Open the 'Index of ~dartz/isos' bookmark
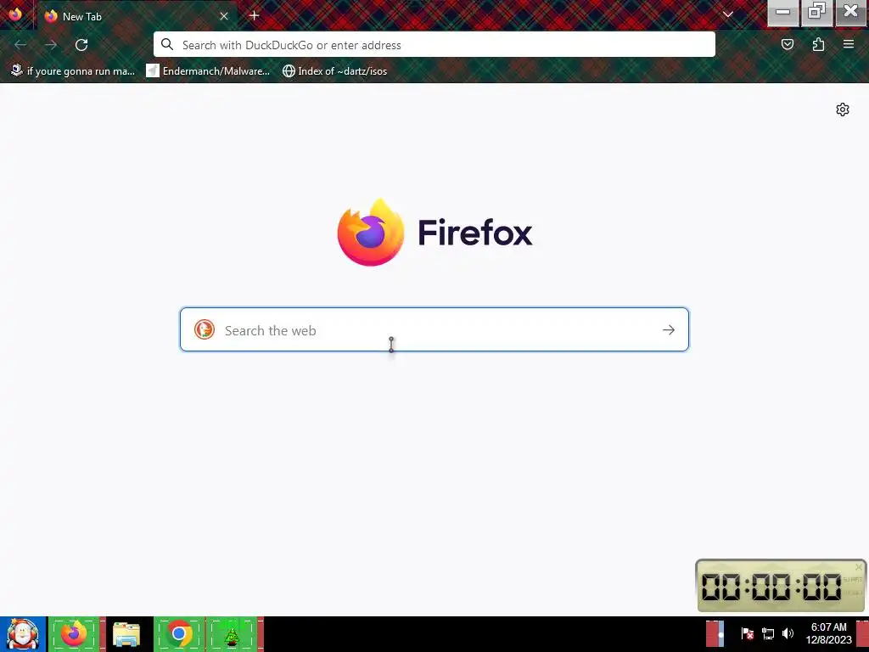This screenshot has height=652, width=869. 334,71
